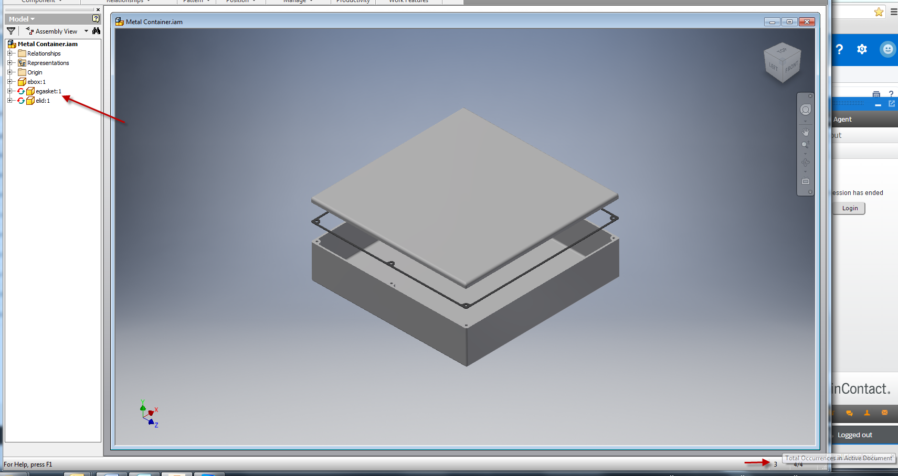Click the Login button
Viewport: 898px width, 476px height.
click(849, 208)
